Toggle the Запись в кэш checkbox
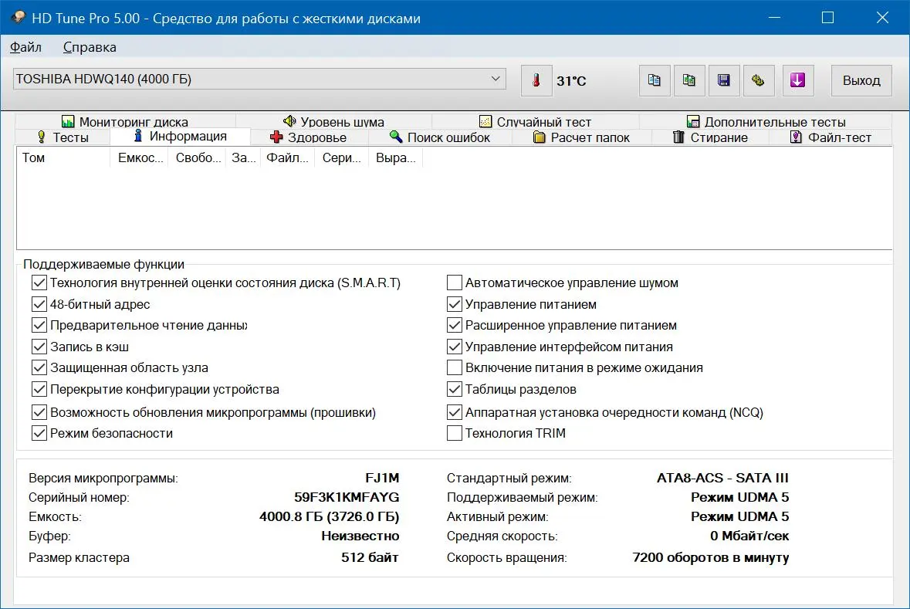This screenshot has height=609, width=910. click(39, 347)
